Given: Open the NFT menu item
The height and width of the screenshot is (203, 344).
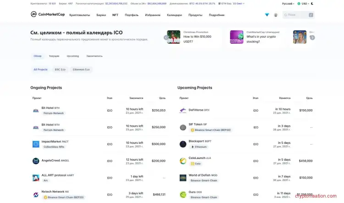Looking at the screenshot, I should pos(115,15).
